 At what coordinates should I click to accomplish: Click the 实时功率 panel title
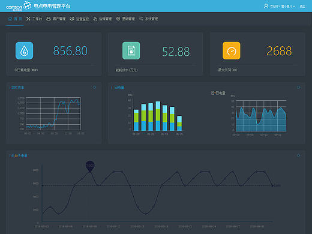tap(17, 88)
